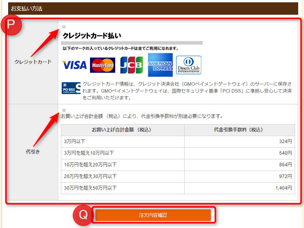Click the 540円 fee cell
This screenshot has width=304, height=228.
point(240,153)
